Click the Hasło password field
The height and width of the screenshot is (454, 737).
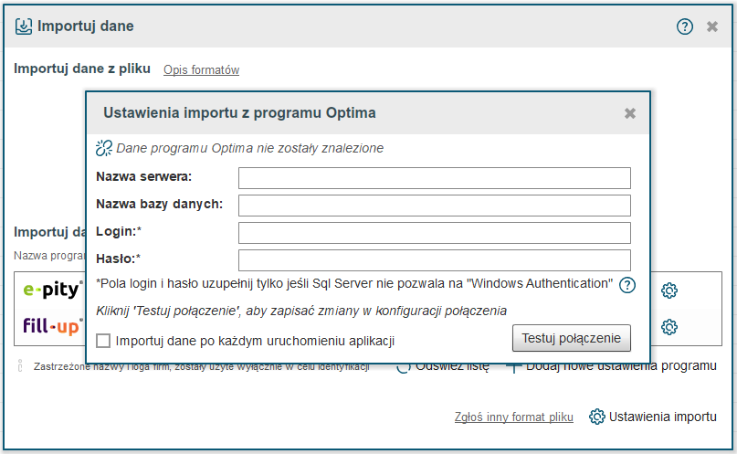point(434,259)
